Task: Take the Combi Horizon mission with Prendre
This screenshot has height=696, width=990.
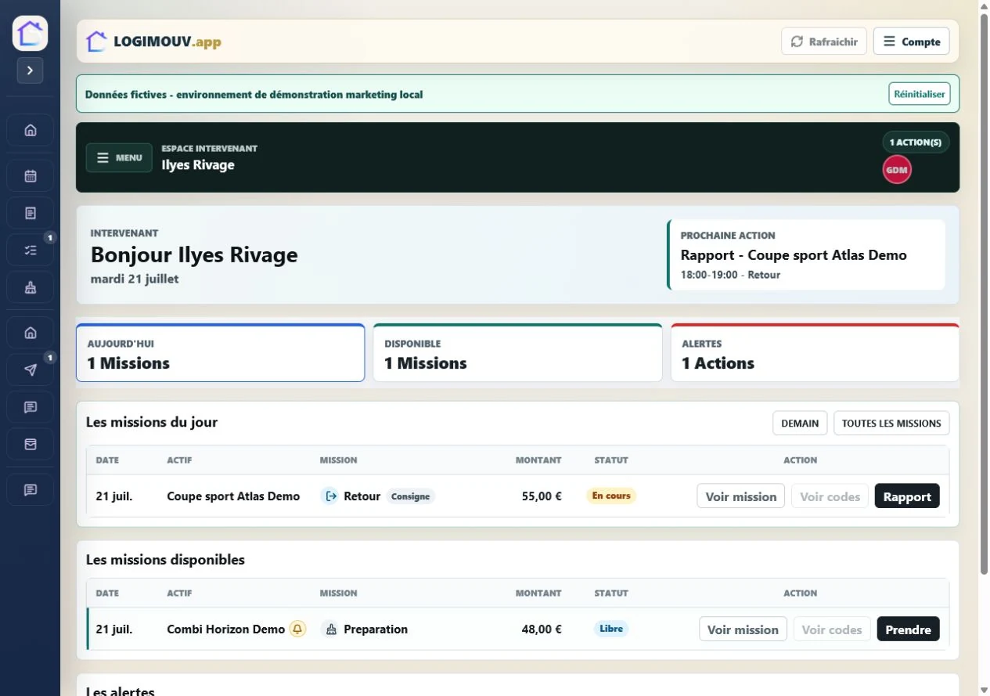Action: (908, 629)
